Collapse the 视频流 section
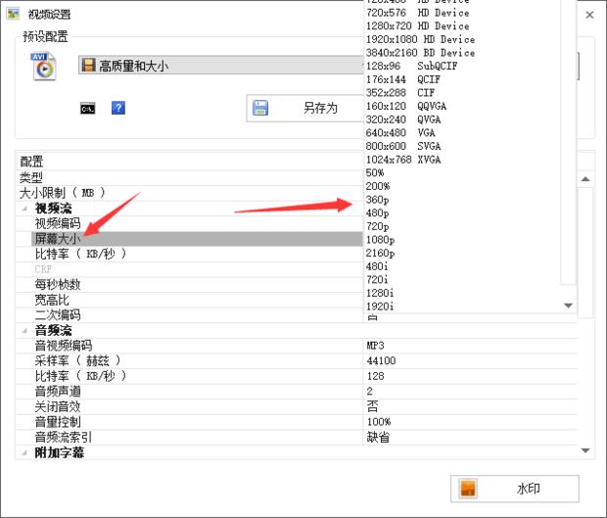The image size is (607, 518). pos(23,209)
